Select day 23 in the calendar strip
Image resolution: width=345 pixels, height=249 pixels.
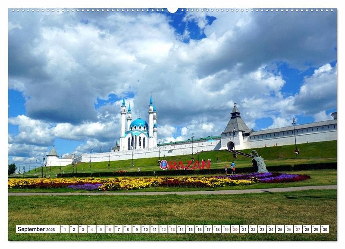(x=262, y=229)
